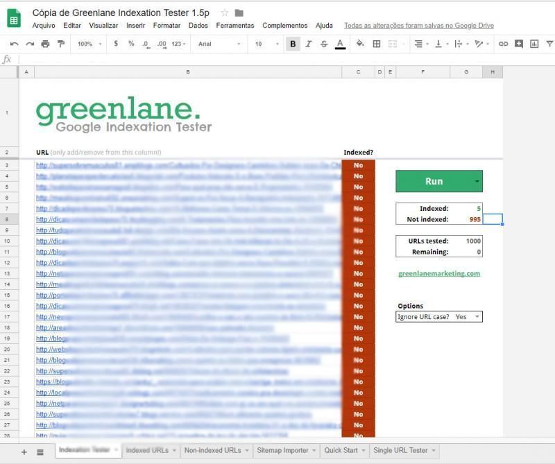Viewport: 555px width, 464px height.
Task: Click the insert link icon
Action: (x=503, y=44)
